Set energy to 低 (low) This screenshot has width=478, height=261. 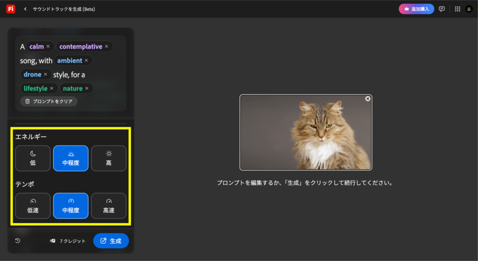click(33, 158)
